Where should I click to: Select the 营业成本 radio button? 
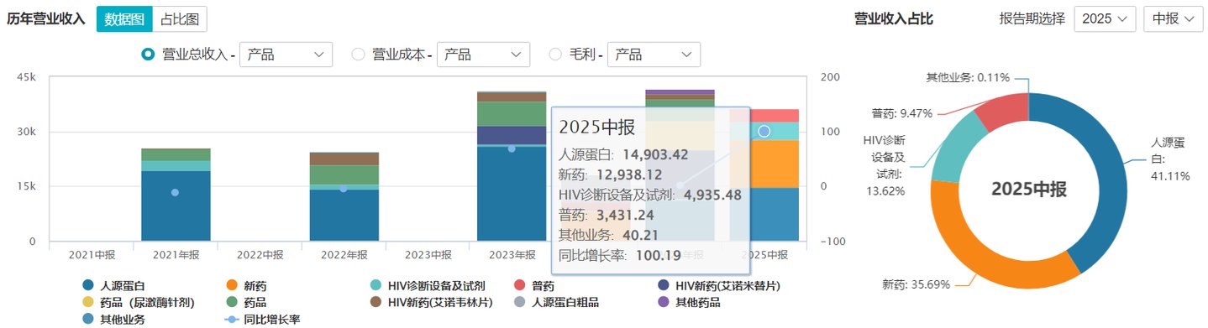click(358, 55)
